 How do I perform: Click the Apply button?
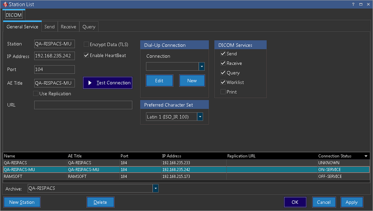pos(352,202)
